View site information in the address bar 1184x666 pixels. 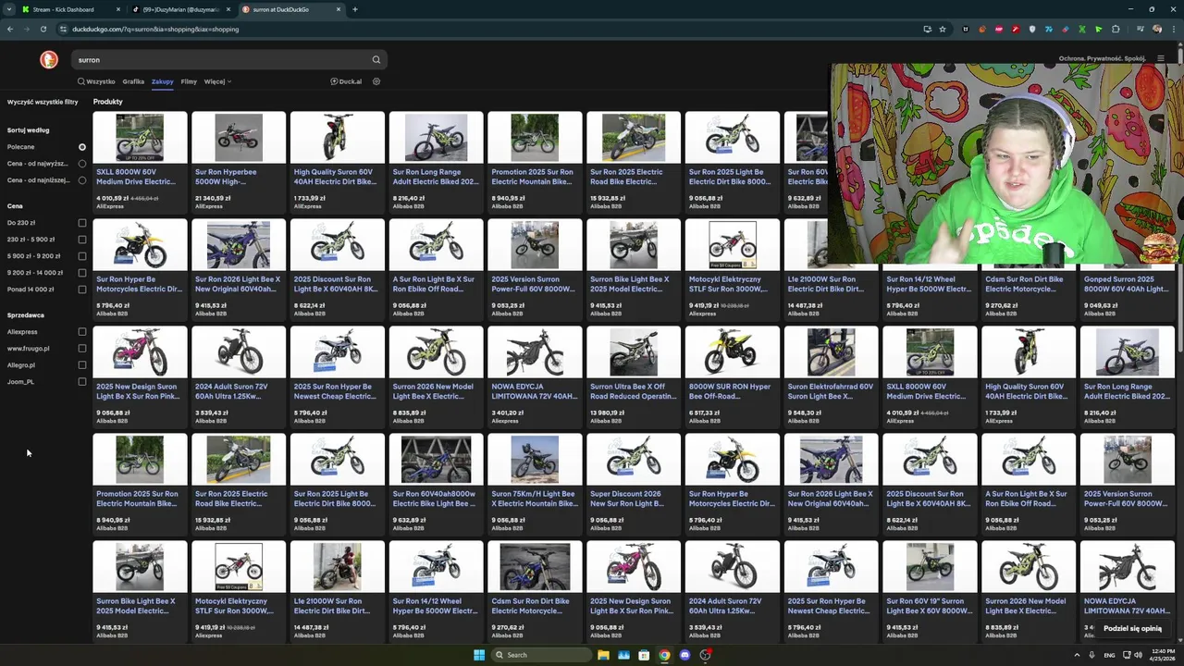63,29
